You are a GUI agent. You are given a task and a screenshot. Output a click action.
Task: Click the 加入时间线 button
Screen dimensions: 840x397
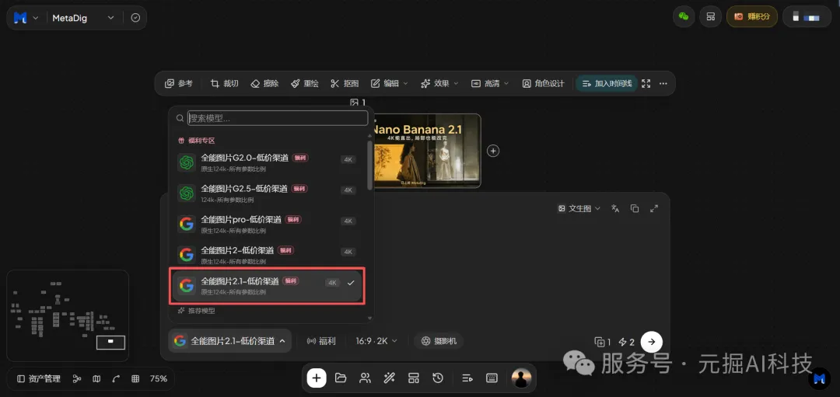coord(607,83)
